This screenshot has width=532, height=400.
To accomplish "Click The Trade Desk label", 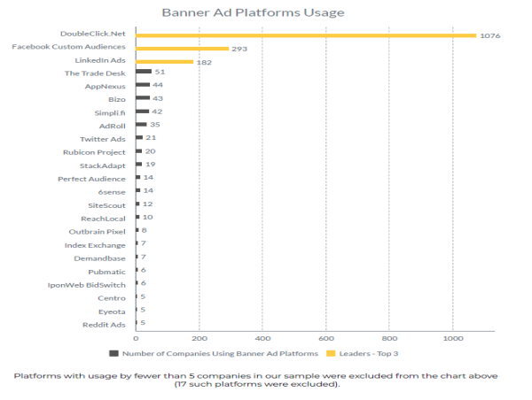I will (95, 73).
